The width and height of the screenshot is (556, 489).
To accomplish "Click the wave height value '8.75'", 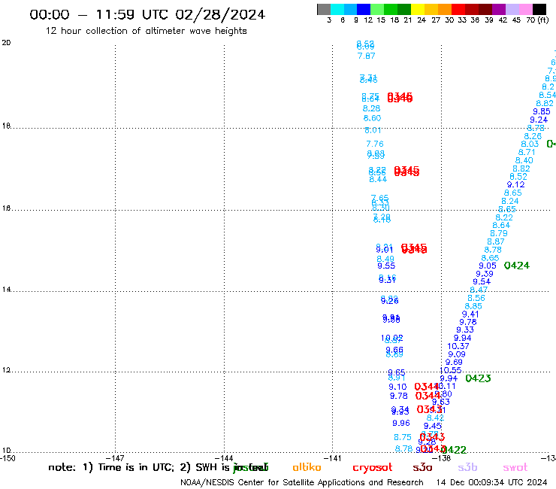I will 403,438.
